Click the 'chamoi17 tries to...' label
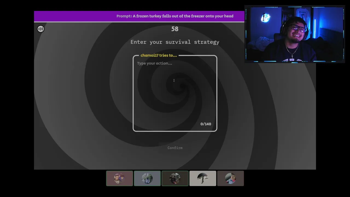 coord(159,55)
